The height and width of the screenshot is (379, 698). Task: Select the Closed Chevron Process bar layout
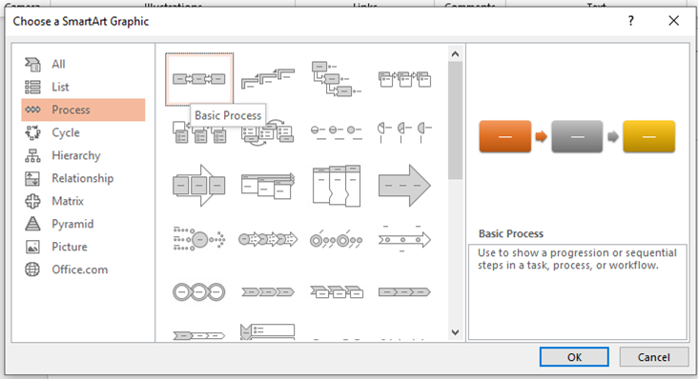tap(404, 292)
